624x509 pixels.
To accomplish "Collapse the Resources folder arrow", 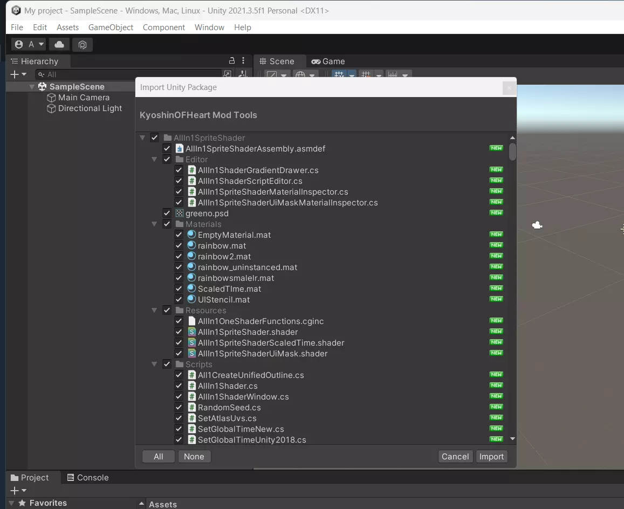I will [x=154, y=311].
